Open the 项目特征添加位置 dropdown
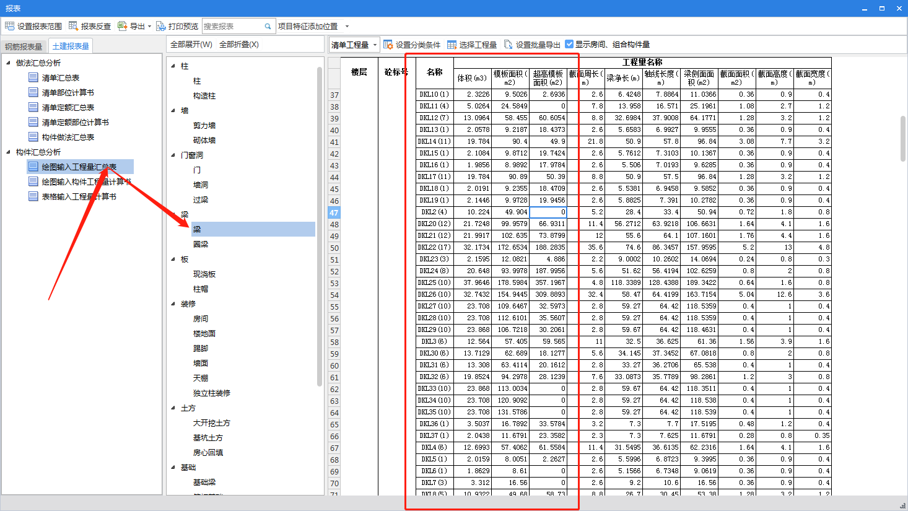This screenshot has height=511, width=908. tap(347, 27)
